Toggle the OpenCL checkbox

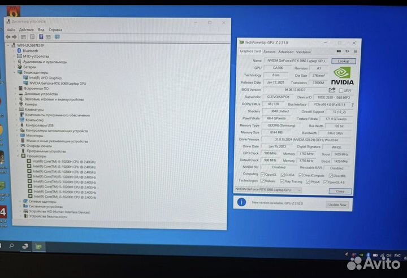(262, 174)
